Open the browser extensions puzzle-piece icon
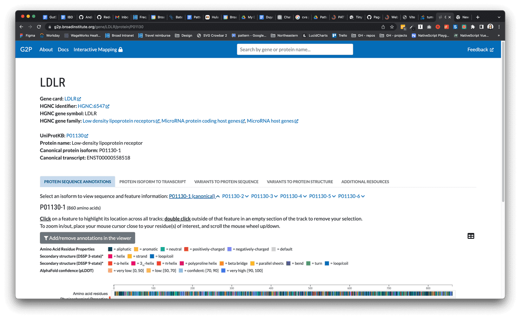The height and width of the screenshot is (319, 520). pos(472,26)
